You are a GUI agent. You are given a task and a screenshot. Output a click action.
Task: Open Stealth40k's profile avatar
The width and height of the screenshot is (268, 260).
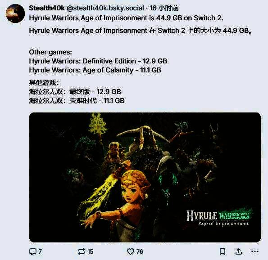pyautogui.click(x=15, y=13)
